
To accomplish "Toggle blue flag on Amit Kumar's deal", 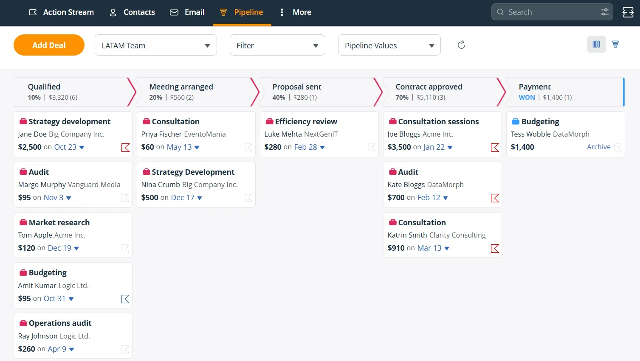I will [x=126, y=299].
